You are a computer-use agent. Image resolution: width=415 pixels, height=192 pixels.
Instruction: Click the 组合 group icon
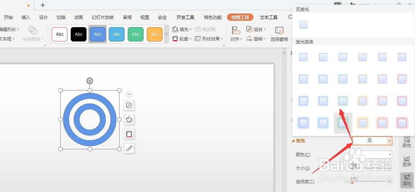point(249,29)
